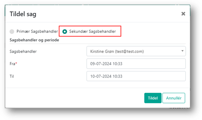Image resolution: width=202 pixels, height=120 pixels.
Task: Click the 10:33 time in Til field
Action: 117,76
